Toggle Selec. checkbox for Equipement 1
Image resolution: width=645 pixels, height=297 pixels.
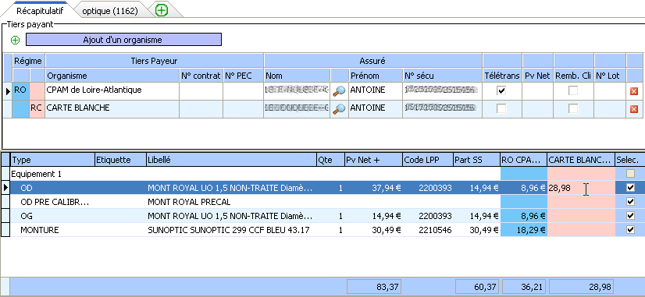pos(630,173)
